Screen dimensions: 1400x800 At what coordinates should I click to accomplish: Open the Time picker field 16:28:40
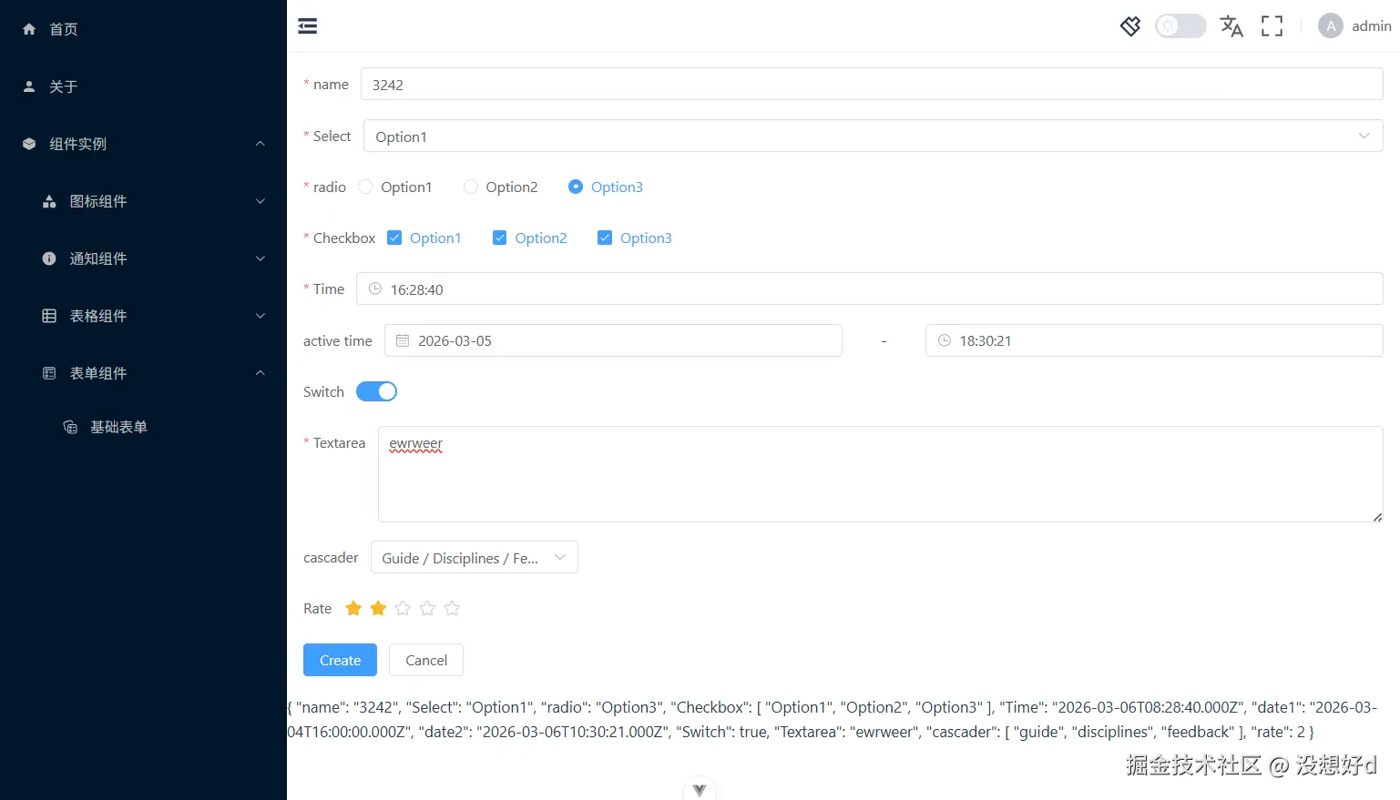pyautogui.click(x=869, y=289)
